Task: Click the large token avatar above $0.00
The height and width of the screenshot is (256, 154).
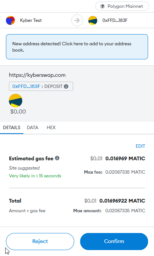Action: coord(16,101)
